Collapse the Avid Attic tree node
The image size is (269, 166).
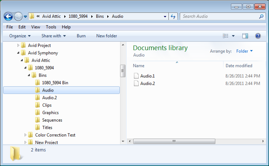point(22,60)
